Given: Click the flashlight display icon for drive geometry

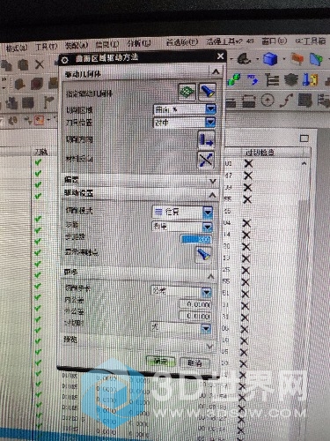Looking at the screenshot, I should coord(208,91).
